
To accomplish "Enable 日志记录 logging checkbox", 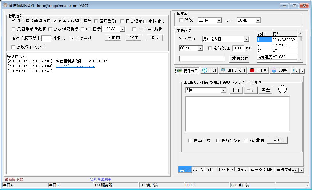I will (122, 21).
